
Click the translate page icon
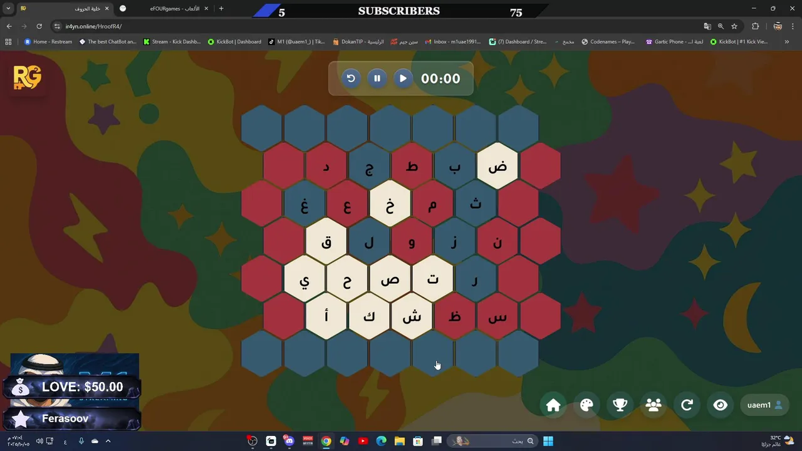click(x=707, y=26)
